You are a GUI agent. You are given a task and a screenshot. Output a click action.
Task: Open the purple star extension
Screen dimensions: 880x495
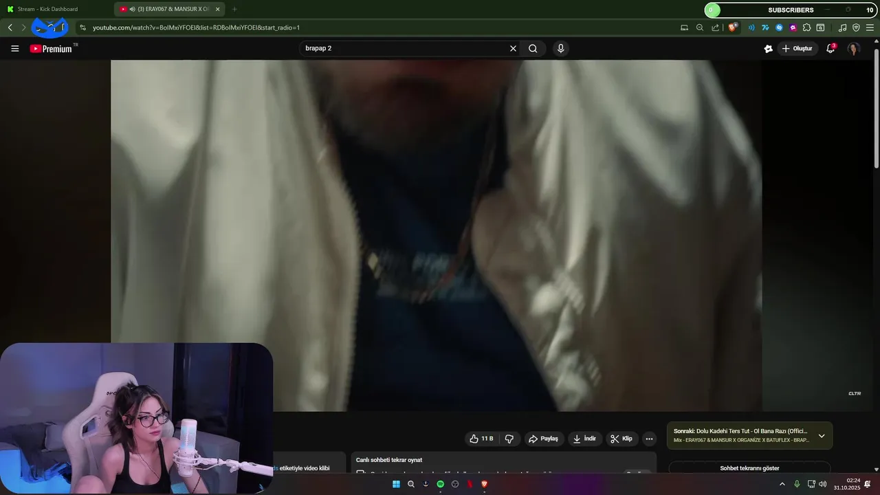[793, 27]
